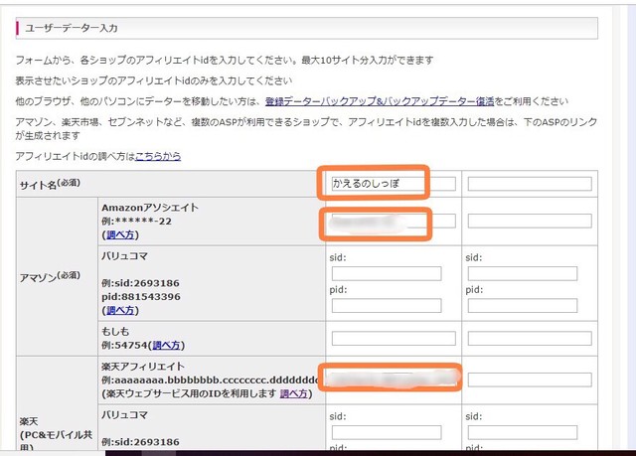Select the Amazonアソシエイト label text

150,208
